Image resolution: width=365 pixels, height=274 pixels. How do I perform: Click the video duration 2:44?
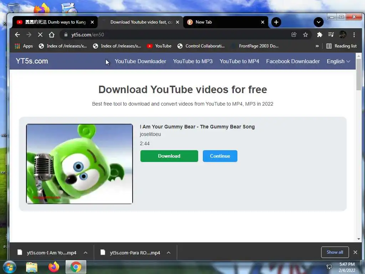tap(145, 143)
